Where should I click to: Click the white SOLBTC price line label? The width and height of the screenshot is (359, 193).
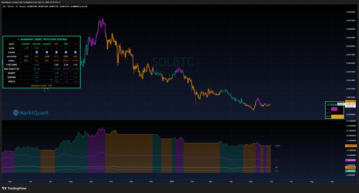point(341,104)
